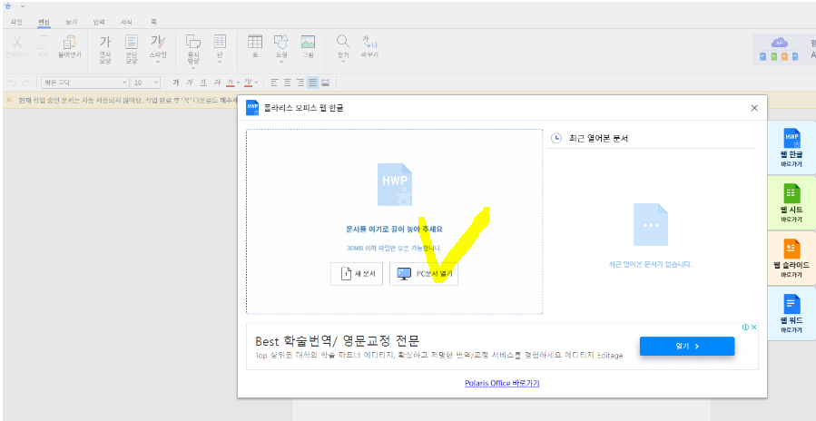Click the document drop zone HWP area
This screenshot has height=421, width=816.
tap(395, 221)
